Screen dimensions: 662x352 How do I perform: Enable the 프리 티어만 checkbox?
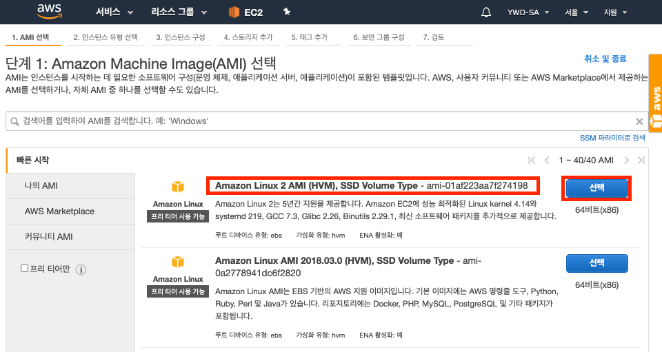point(25,269)
